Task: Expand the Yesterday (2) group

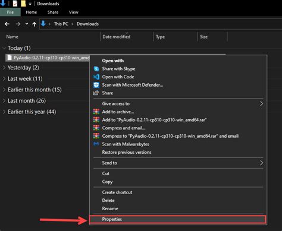Action: 4,68
